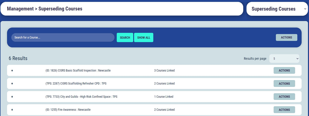Open ACTIONS for CISRS Basic Scaffold Inspection
Screen dimensions: 309x116
point(284,71)
